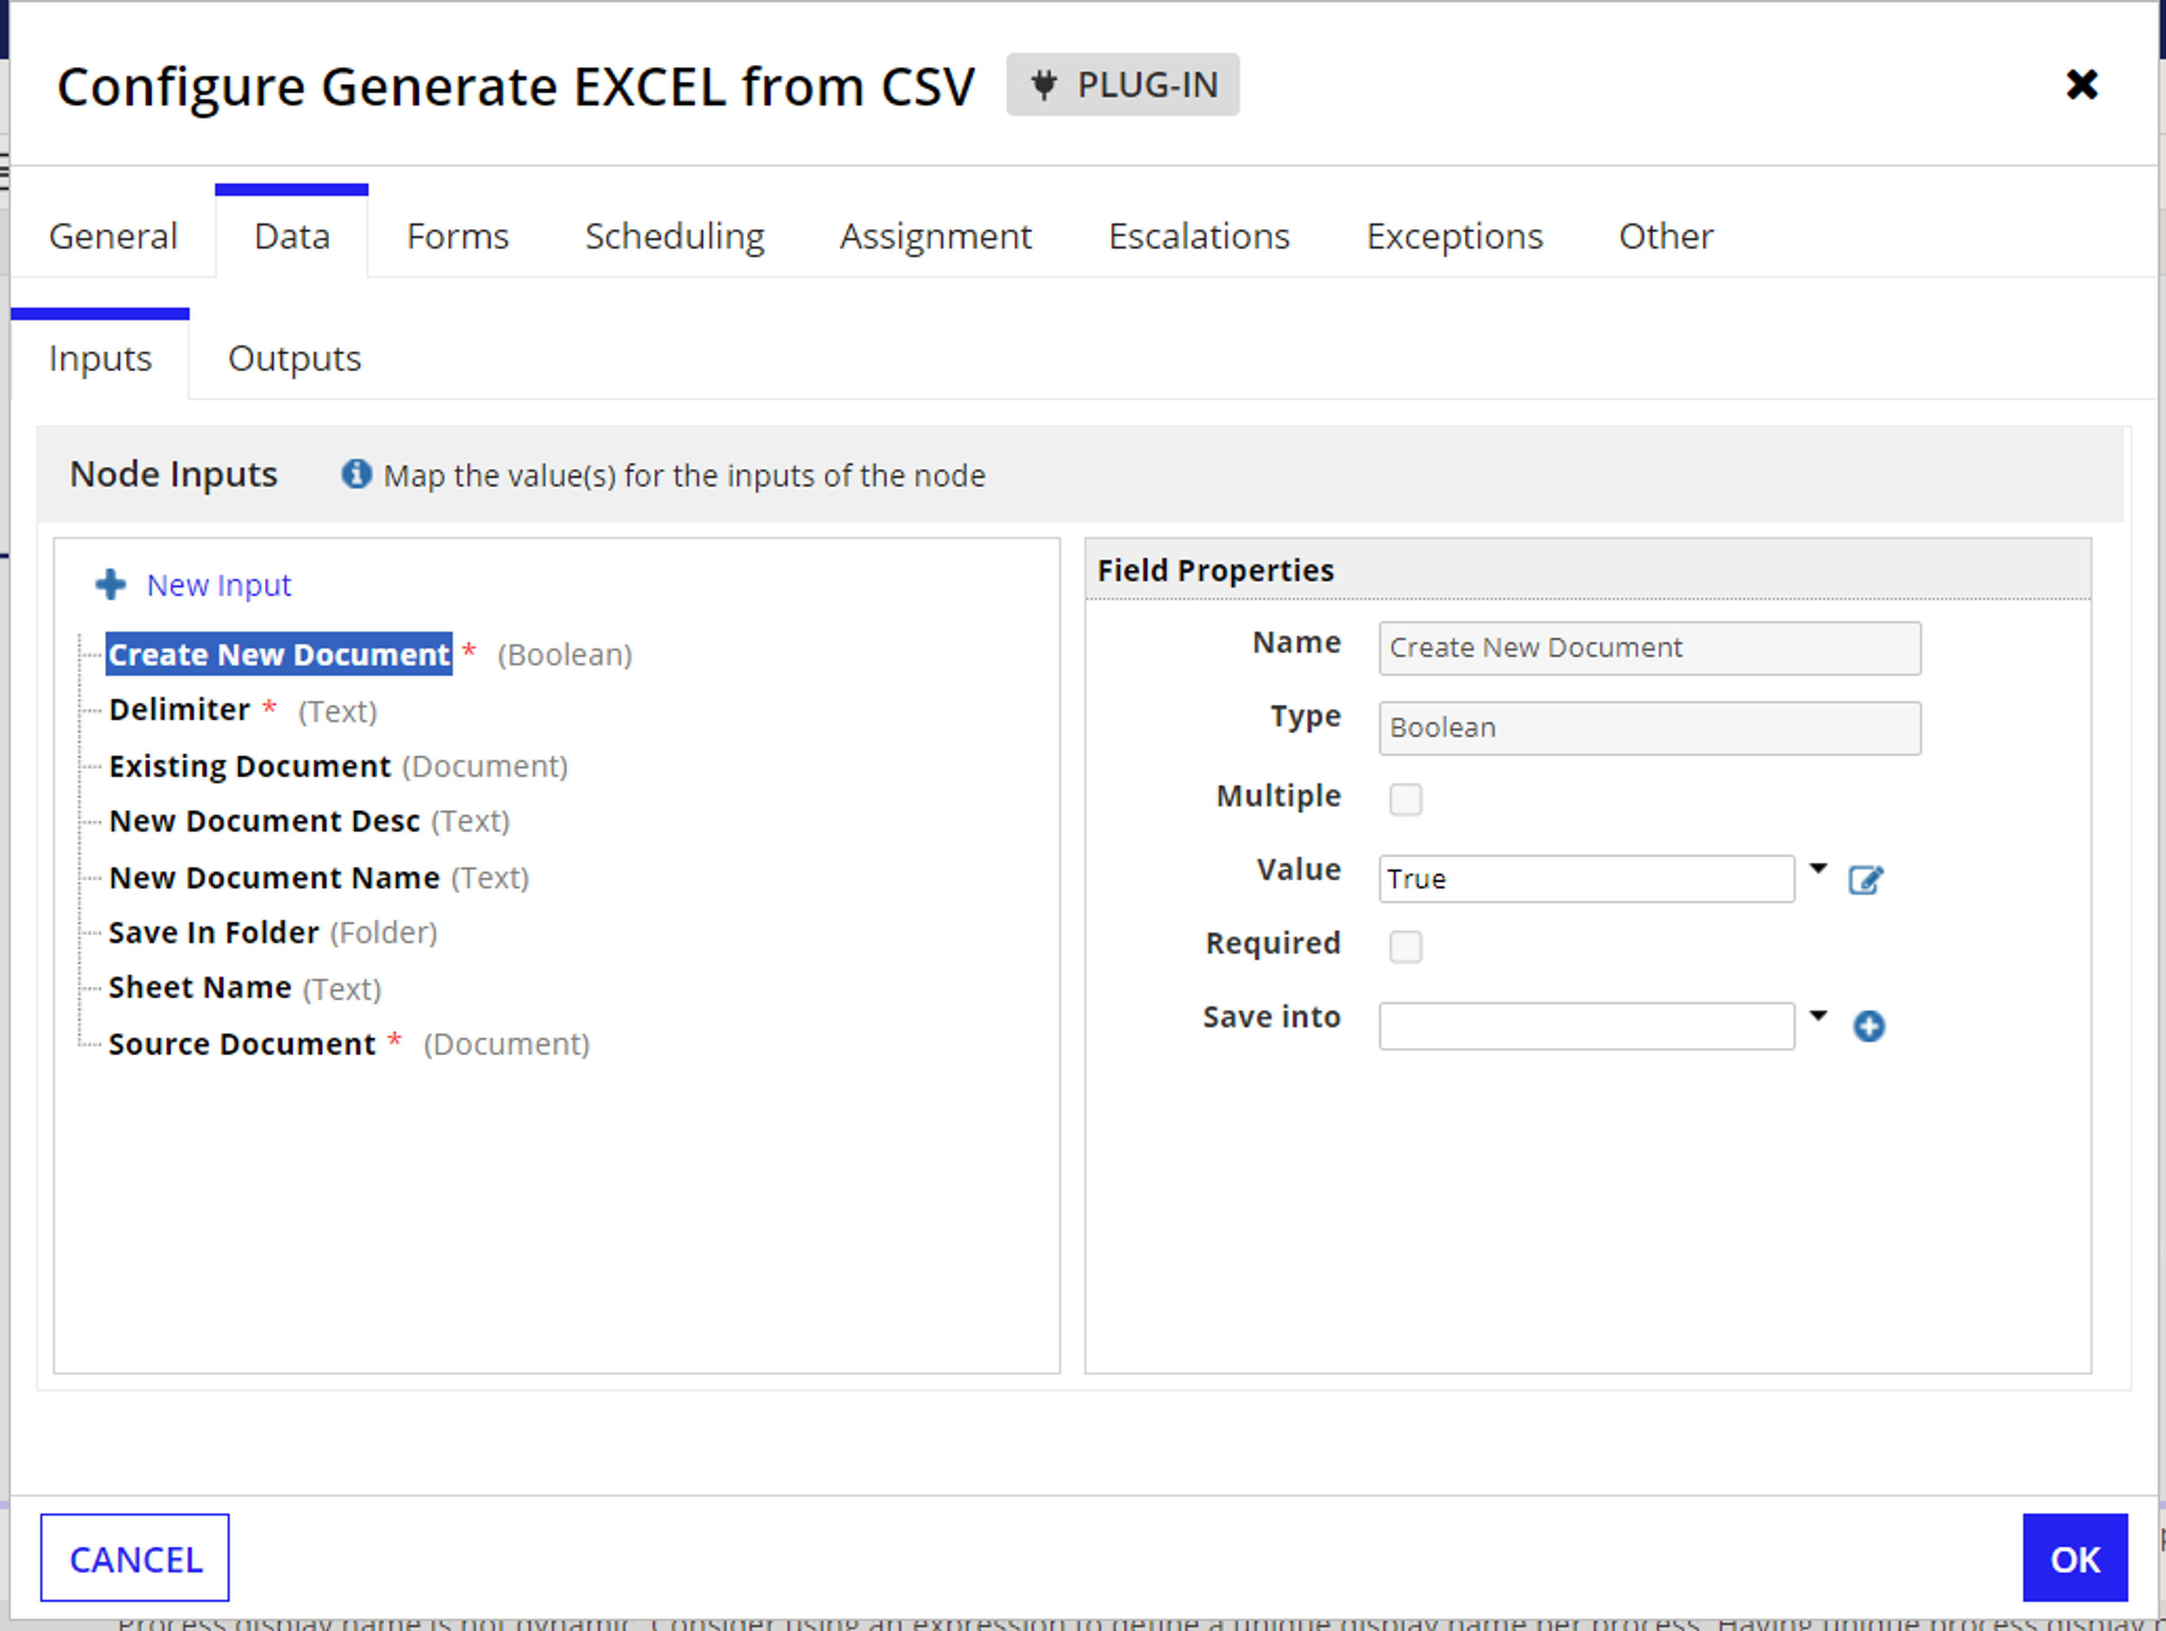The width and height of the screenshot is (2166, 1631).
Task: Click the Node Inputs heading
Action: 173,474
